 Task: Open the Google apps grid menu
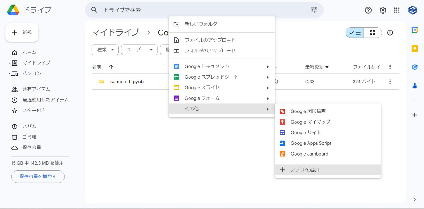(397, 10)
